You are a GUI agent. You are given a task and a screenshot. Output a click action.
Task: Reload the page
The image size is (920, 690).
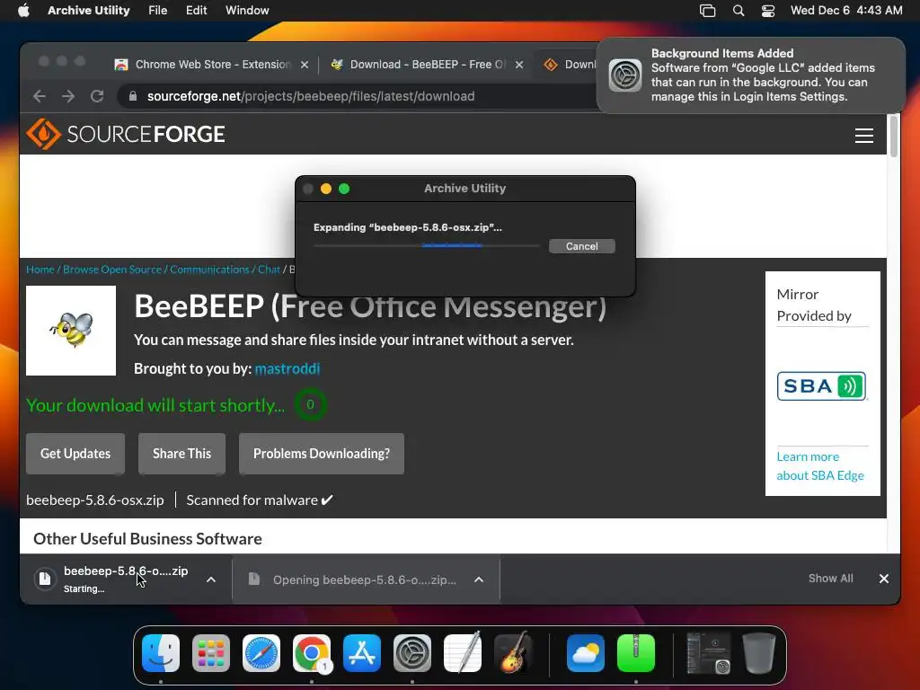(x=97, y=96)
